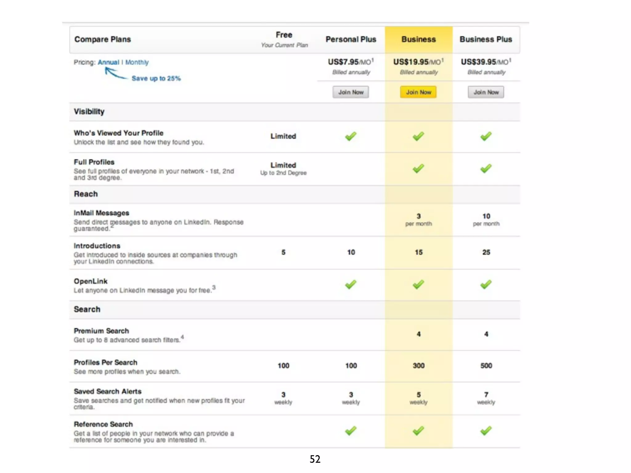631x473 pixels.
Task: Click Business Plus checkmark in Reference Search row
Action: 486,431
